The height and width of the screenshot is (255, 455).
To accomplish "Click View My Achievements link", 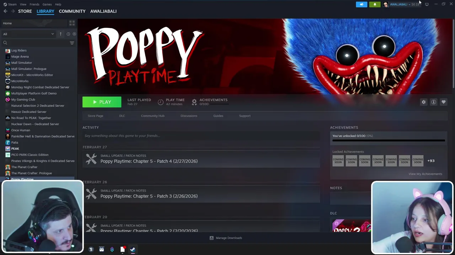I will 425,174.
